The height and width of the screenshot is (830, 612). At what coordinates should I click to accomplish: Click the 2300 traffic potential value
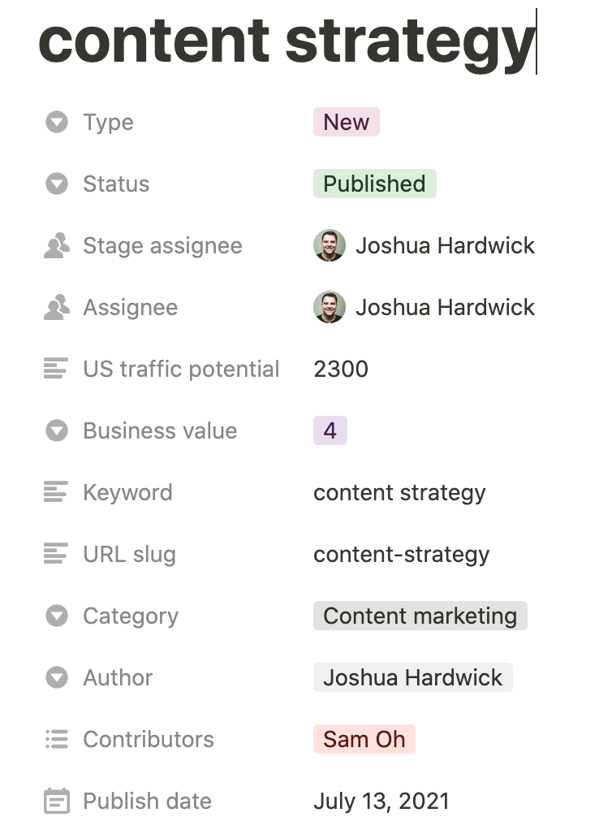pos(341,370)
